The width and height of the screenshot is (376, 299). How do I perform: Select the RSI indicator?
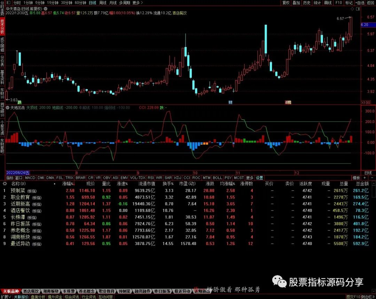coord(151,178)
